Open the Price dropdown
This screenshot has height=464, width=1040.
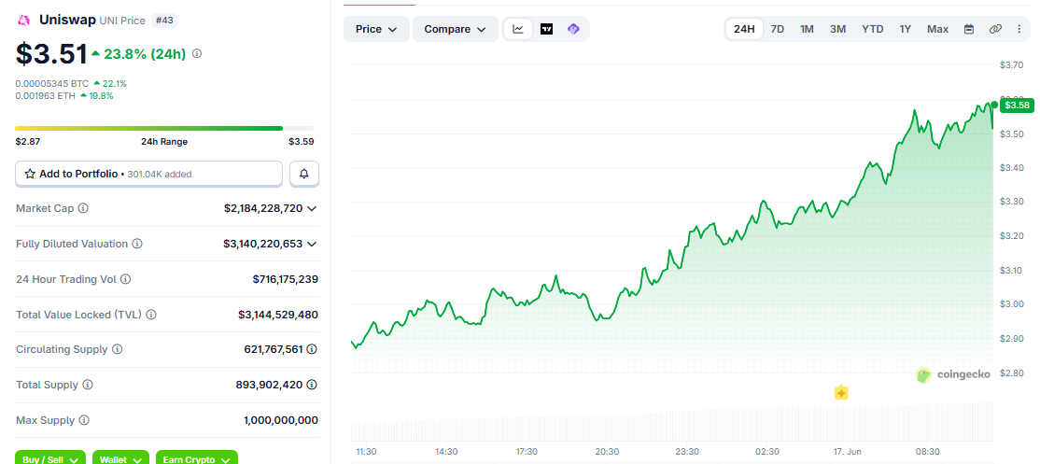point(376,29)
